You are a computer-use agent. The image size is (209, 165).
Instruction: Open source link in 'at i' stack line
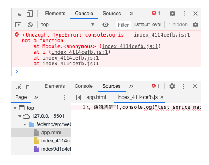coord(80,52)
